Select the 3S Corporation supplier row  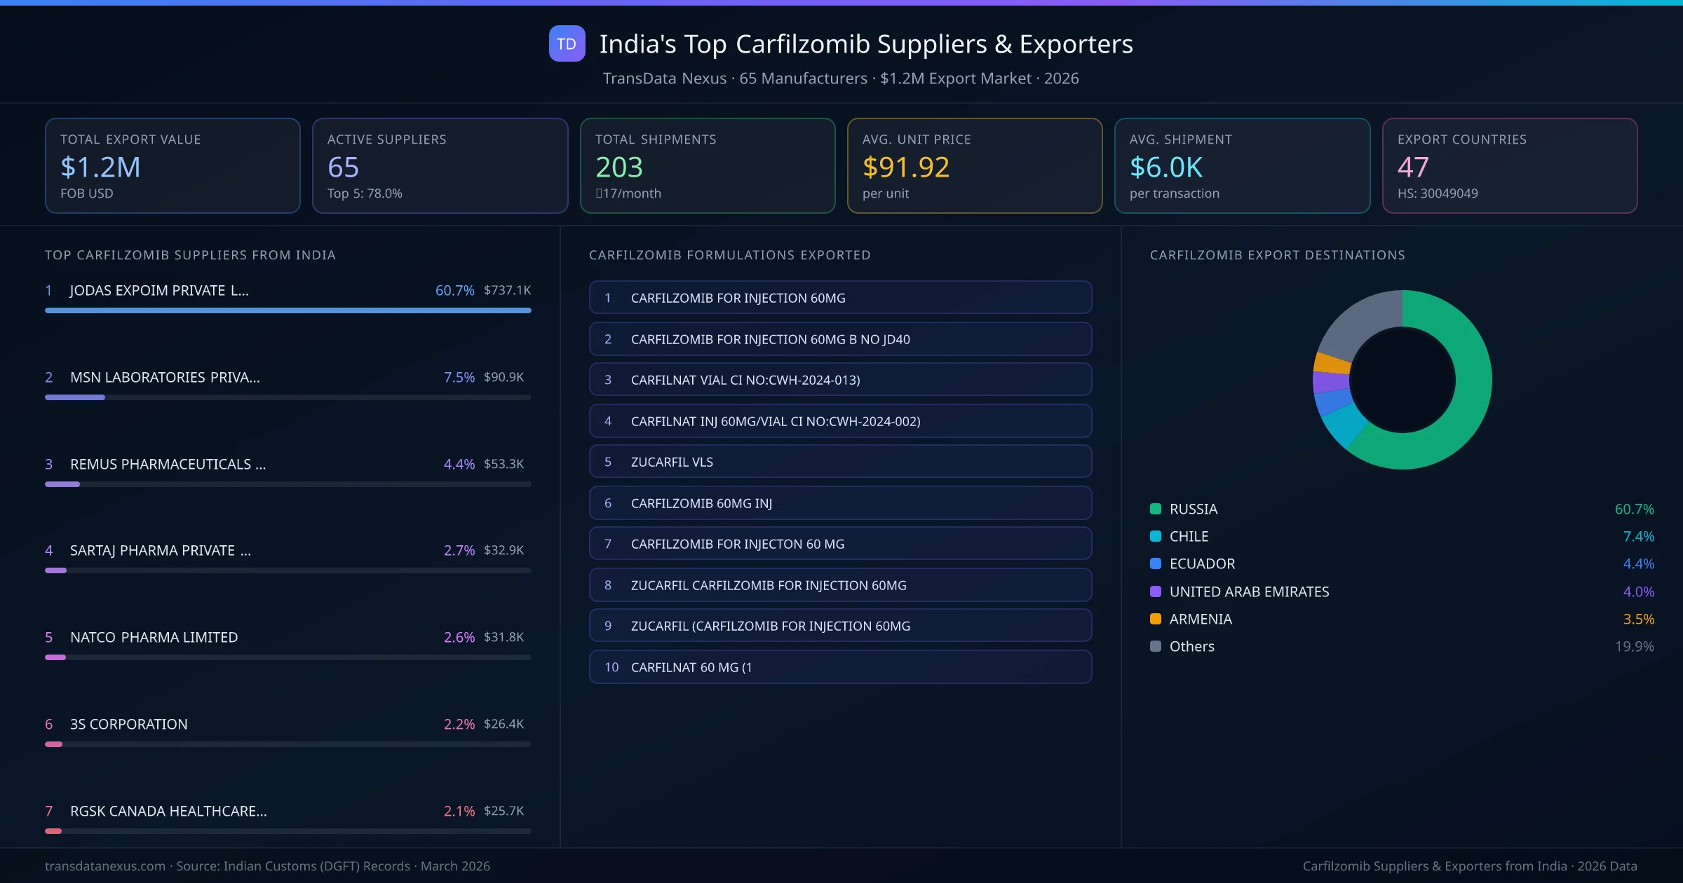[128, 724]
